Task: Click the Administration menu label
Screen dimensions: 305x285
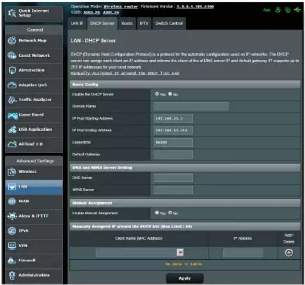Action: tap(34, 275)
